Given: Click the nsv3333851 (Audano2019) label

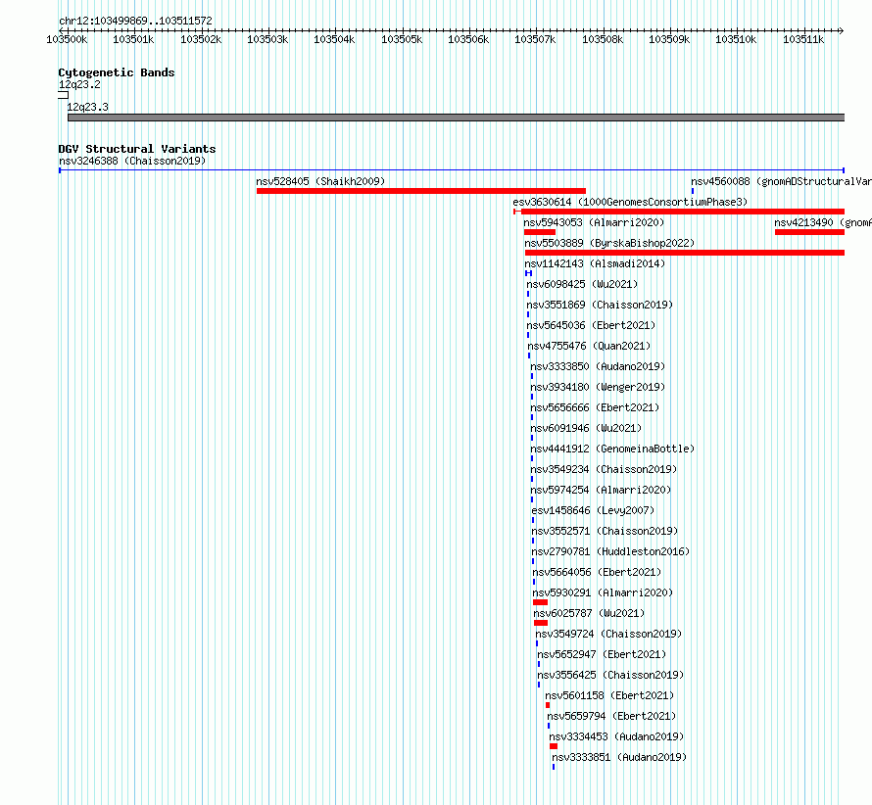Looking at the screenshot, I should 619,757.
